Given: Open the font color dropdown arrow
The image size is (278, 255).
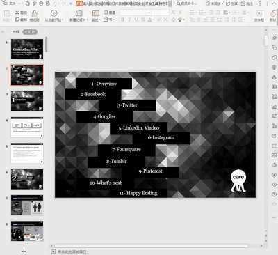Looking at the screenshot, I should click(x=154, y=20).
